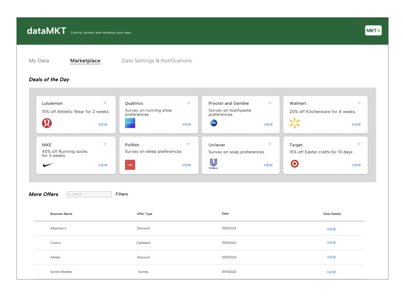Open the Filters options
Viewport: 403px width, 297px height.
click(122, 194)
